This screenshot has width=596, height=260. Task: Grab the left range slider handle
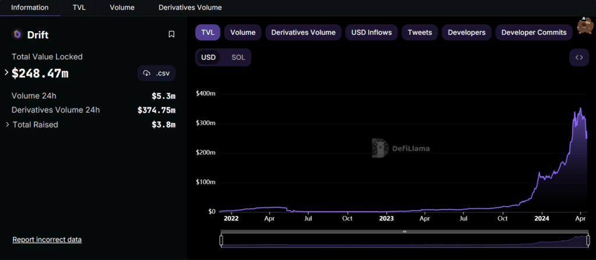221,240
